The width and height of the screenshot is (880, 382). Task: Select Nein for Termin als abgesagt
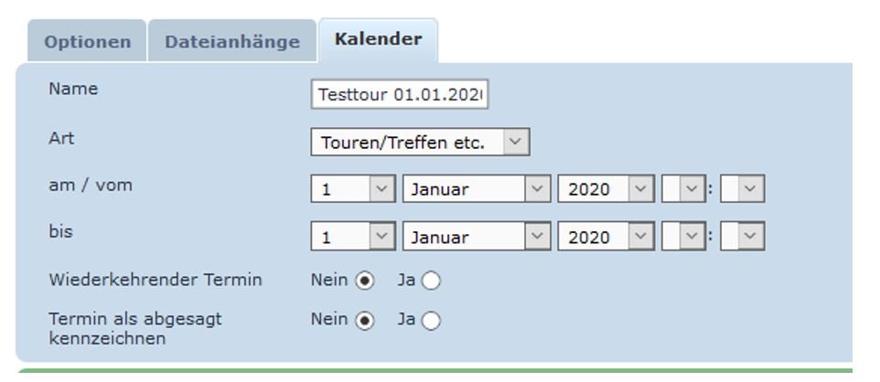click(x=365, y=321)
